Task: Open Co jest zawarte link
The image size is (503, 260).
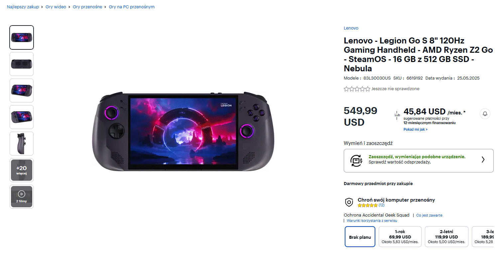Action: (x=429, y=215)
